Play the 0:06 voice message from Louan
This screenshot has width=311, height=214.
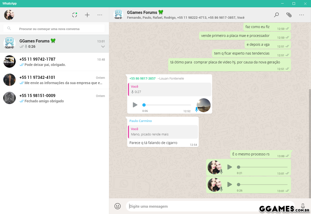[135, 105]
